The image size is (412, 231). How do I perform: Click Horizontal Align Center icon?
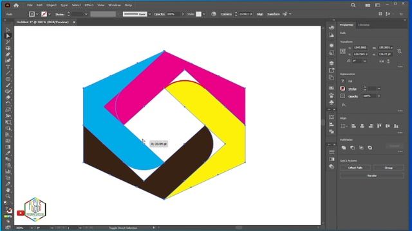(362, 126)
